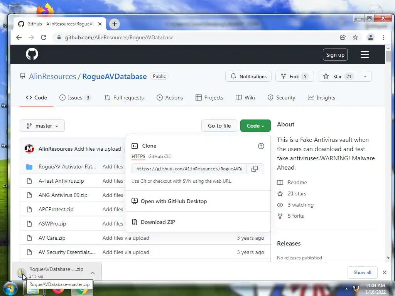Open Chrome's three-dot menu
The width and height of the screenshot is (395, 296).
pos(383,37)
